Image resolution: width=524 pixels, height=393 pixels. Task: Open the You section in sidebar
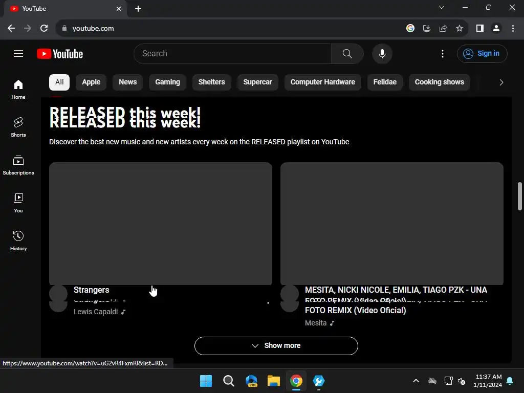(x=18, y=203)
